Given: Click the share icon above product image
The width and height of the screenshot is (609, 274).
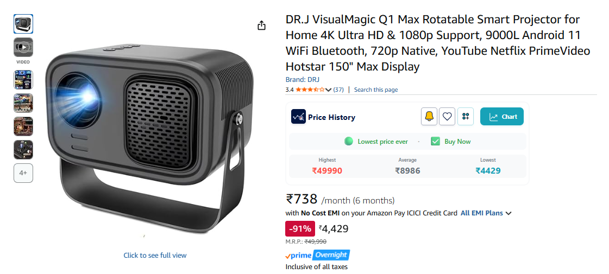Looking at the screenshot, I should pyautogui.click(x=262, y=26).
